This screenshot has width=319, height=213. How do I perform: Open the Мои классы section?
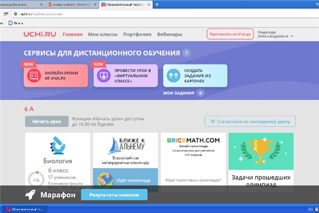(103, 34)
